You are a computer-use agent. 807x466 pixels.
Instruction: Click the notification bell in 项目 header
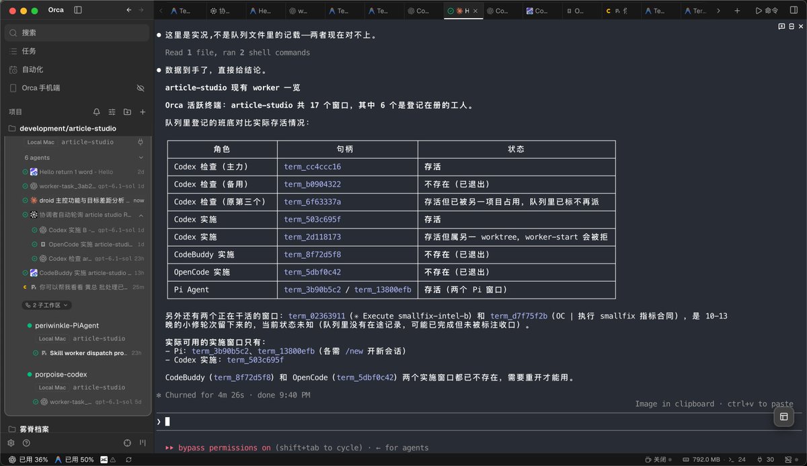[x=96, y=112]
